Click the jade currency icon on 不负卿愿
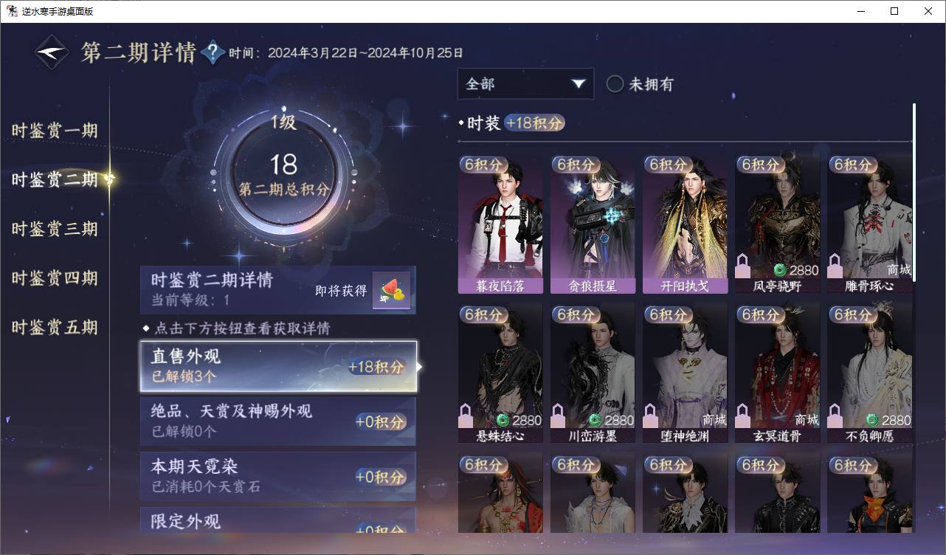Image resolution: width=946 pixels, height=555 pixels. 872,420
